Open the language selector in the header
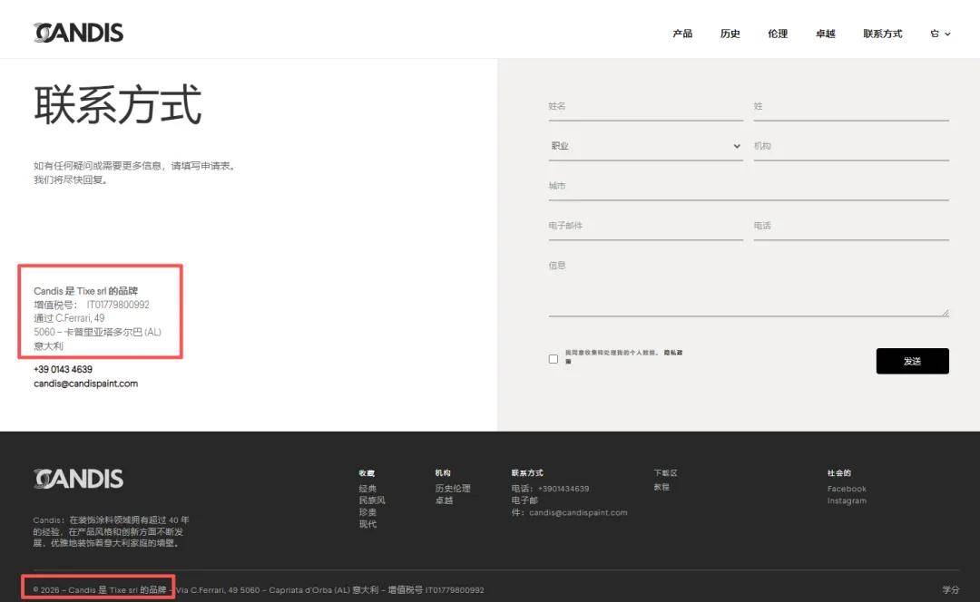The height and width of the screenshot is (602, 980). coord(940,34)
